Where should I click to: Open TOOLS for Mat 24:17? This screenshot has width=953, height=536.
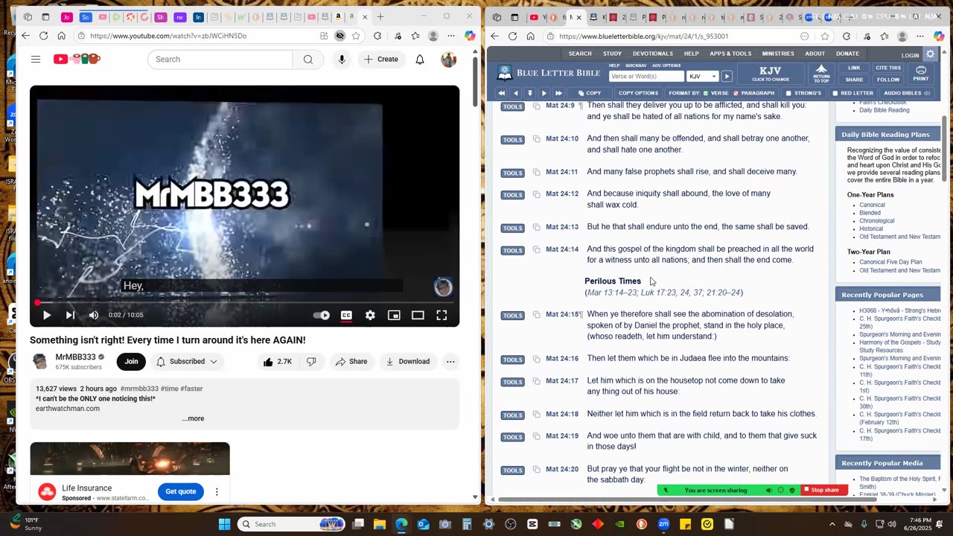512,382
